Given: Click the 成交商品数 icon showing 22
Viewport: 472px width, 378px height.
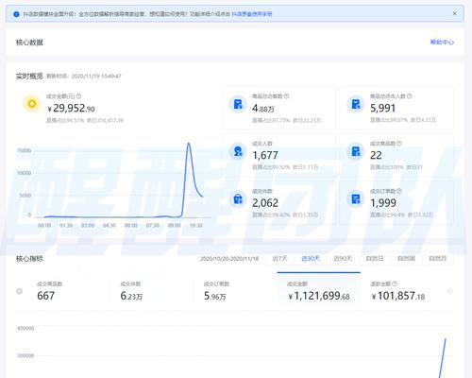Looking at the screenshot, I should click(x=356, y=151).
